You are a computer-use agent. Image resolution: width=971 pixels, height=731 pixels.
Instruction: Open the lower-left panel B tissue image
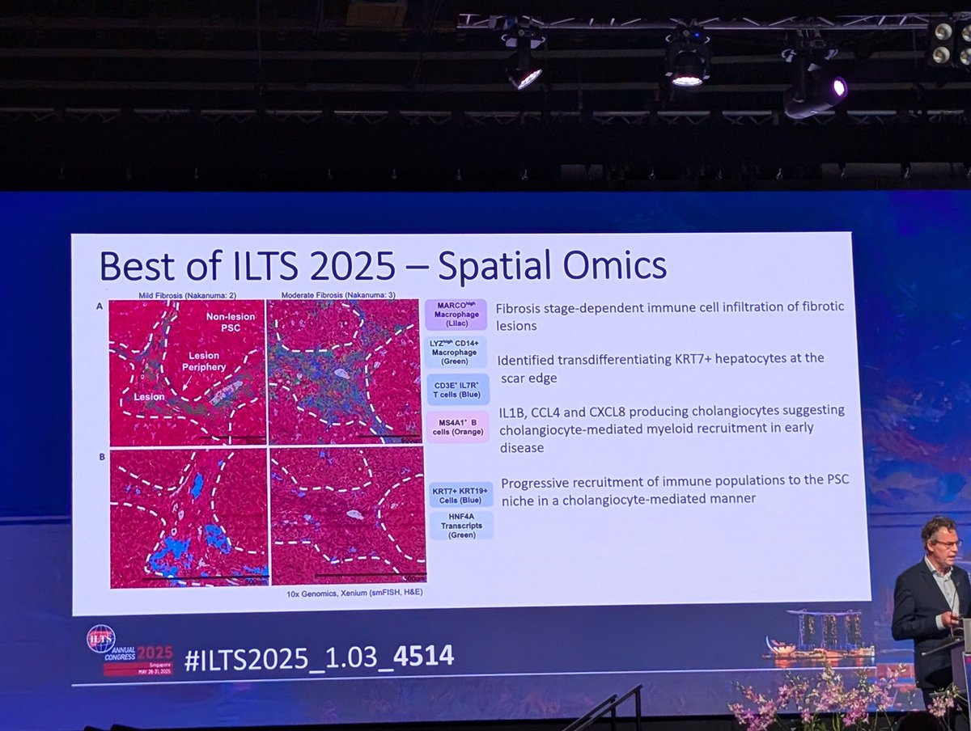click(x=189, y=518)
